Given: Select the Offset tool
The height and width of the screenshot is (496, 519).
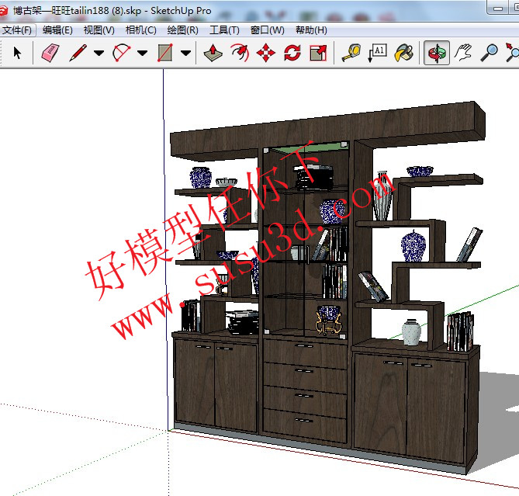Looking at the screenshot, I should click(x=240, y=53).
